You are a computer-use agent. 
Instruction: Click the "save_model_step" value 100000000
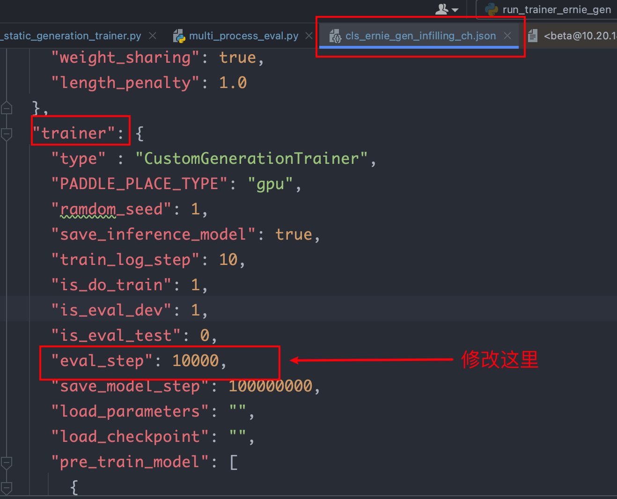(270, 386)
